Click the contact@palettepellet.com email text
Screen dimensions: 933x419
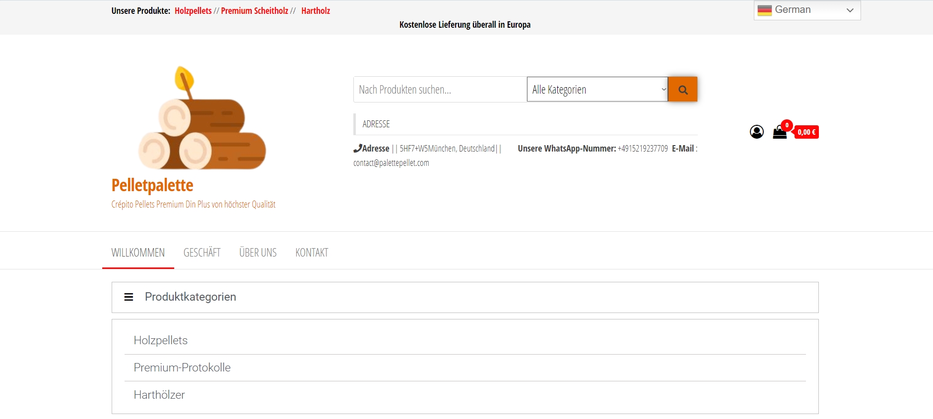tap(391, 163)
